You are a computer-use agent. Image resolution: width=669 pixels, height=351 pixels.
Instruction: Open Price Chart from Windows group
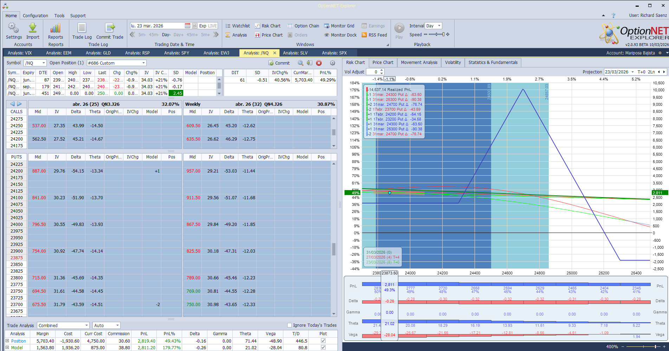tap(269, 35)
